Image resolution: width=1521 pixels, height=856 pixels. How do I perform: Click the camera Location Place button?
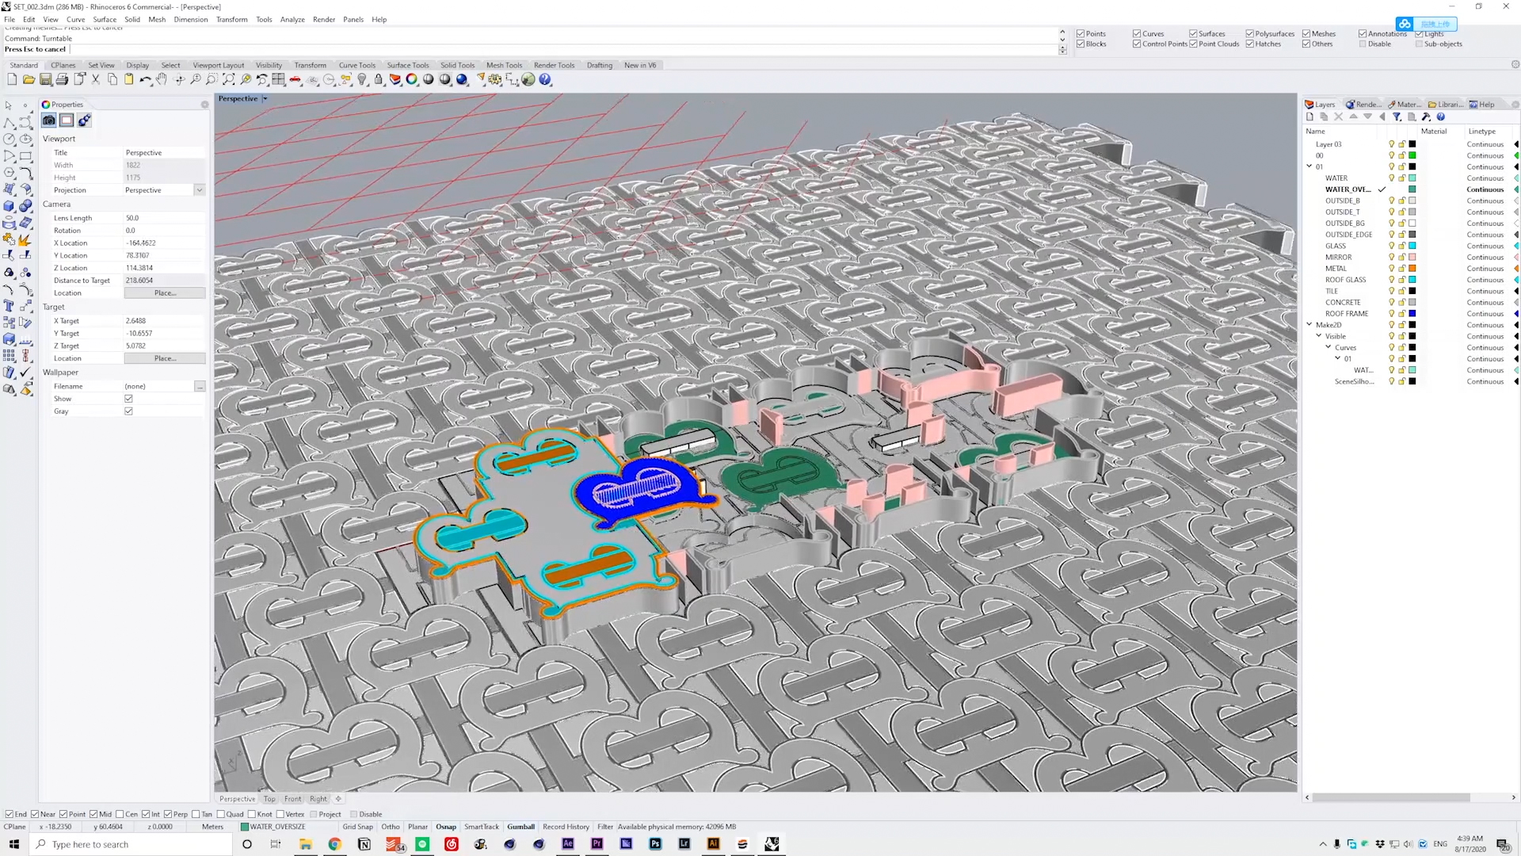point(165,293)
